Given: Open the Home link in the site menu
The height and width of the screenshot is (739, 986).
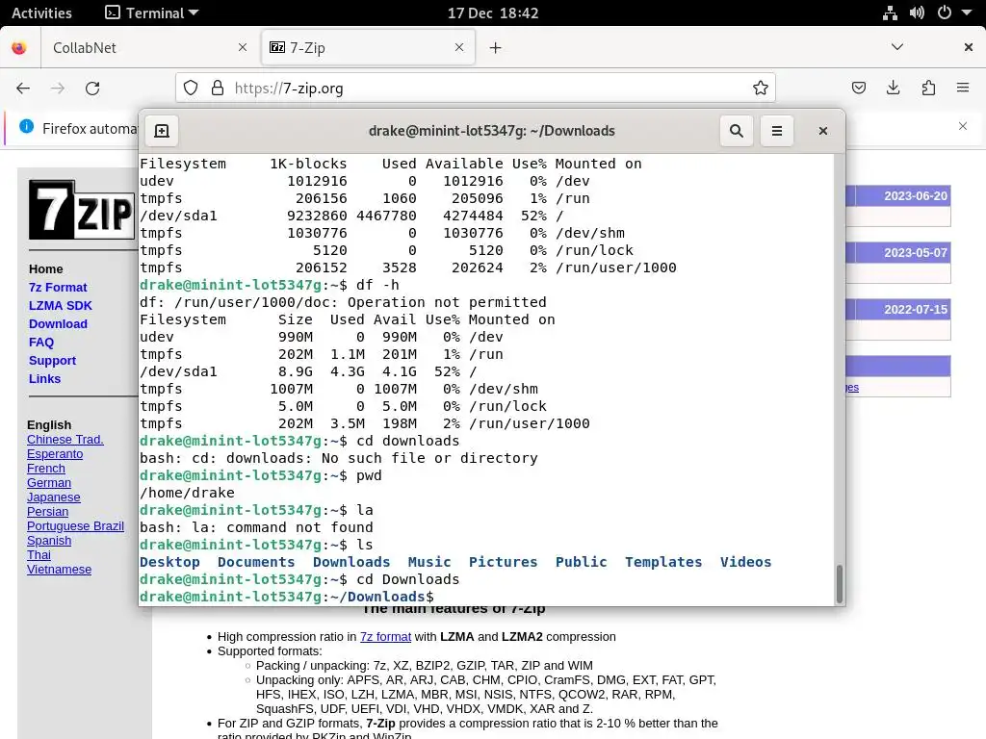Looking at the screenshot, I should click(46, 269).
